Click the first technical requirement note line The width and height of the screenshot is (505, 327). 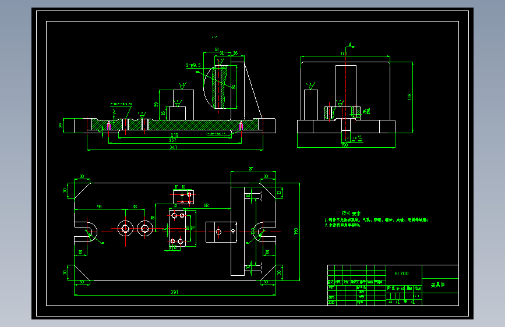coord(376,220)
